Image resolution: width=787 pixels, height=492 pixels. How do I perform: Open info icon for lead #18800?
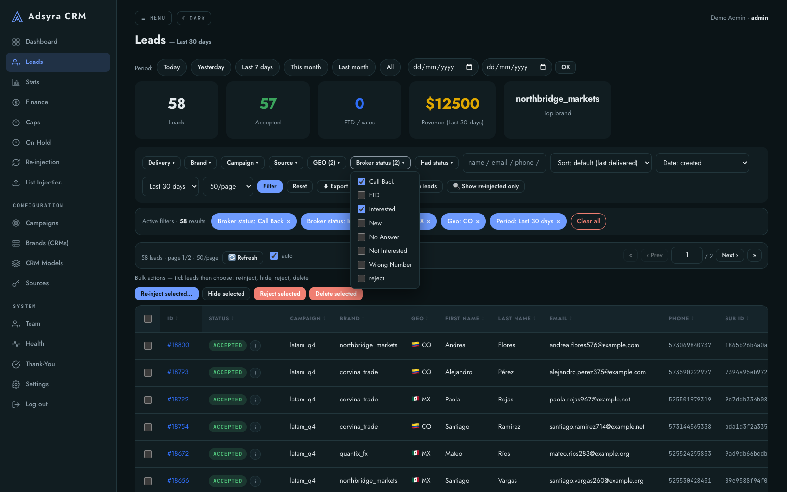pyautogui.click(x=255, y=346)
